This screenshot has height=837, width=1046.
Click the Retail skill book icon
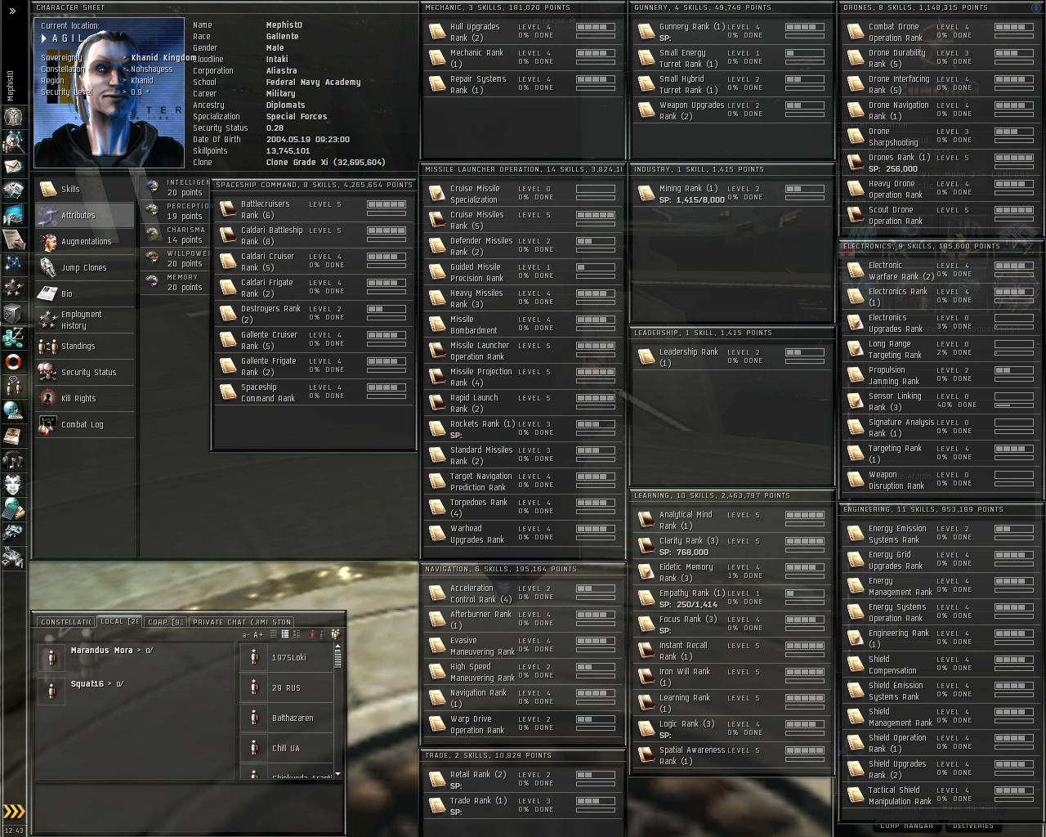437,780
